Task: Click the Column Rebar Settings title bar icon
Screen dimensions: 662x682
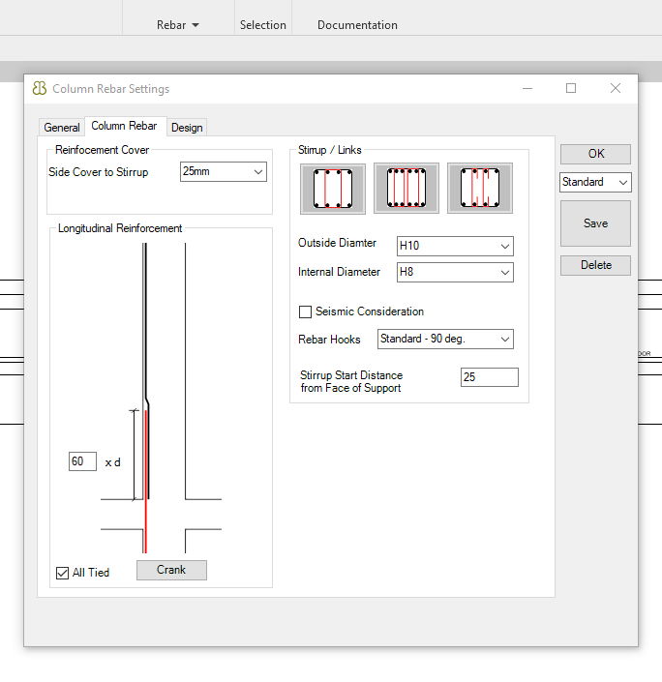Action: coord(40,89)
